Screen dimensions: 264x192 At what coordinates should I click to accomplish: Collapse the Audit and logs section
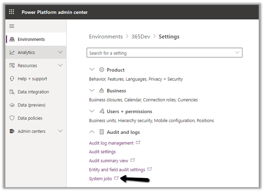(x=91, y=132)
